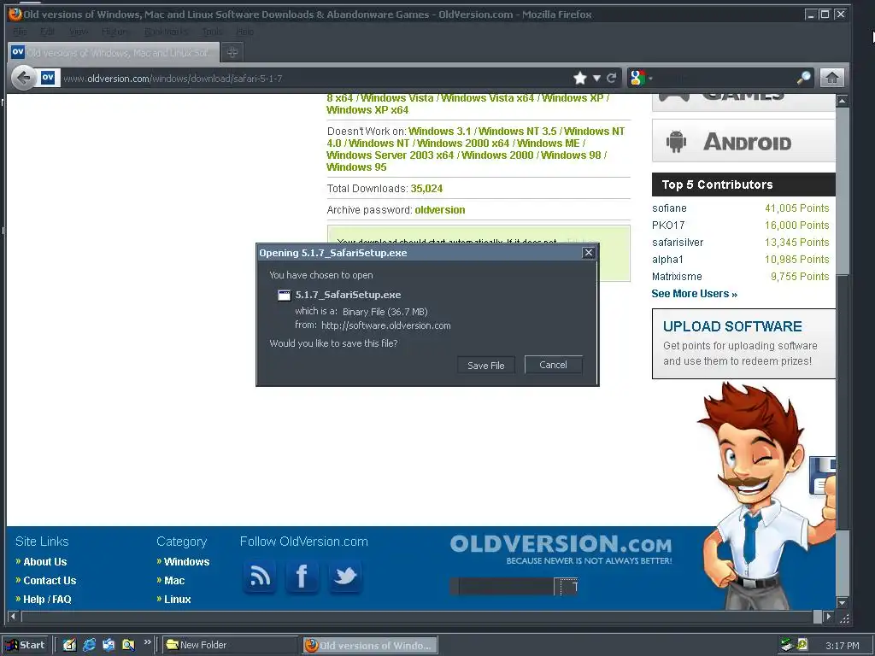
Task: Open a new tab with the plus button
Action: (x=232, y=52)
